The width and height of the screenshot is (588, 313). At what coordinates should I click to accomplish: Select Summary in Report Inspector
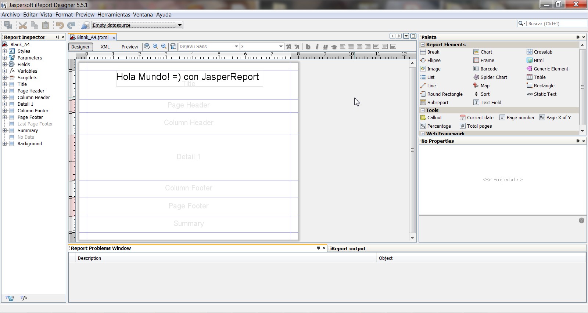pyautogui.click(x=28, y=131)
